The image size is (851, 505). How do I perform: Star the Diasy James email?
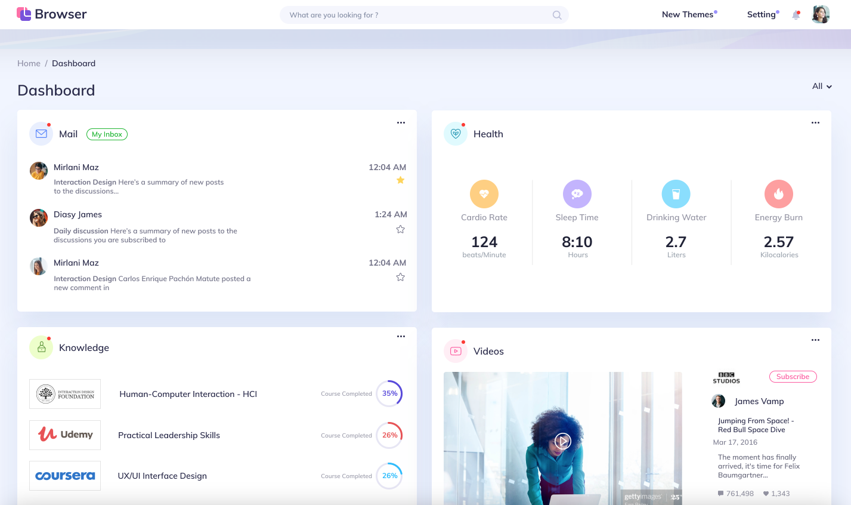pos(400,229)
